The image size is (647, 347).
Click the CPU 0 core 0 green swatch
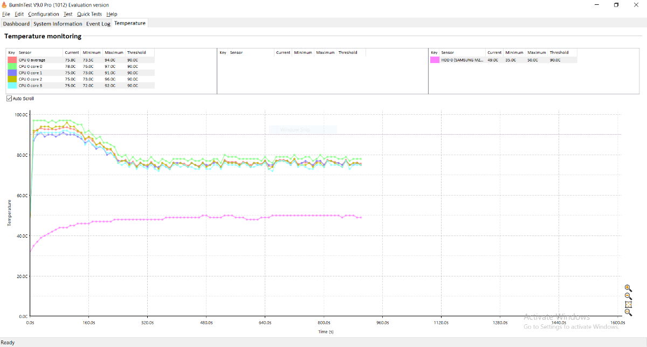point(12,66)
